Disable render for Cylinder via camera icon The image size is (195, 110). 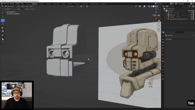193,17
